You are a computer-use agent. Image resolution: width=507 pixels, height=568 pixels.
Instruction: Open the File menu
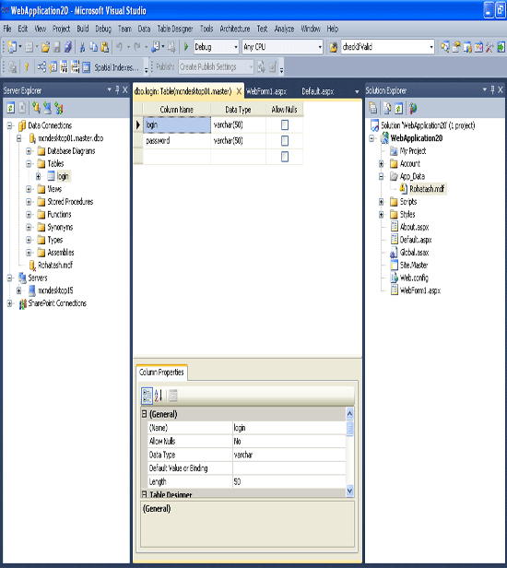pyautogui.click(x=7, y=29)
